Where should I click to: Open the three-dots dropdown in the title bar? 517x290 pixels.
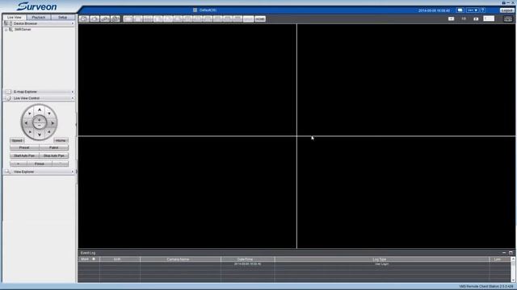click(472, 10)
